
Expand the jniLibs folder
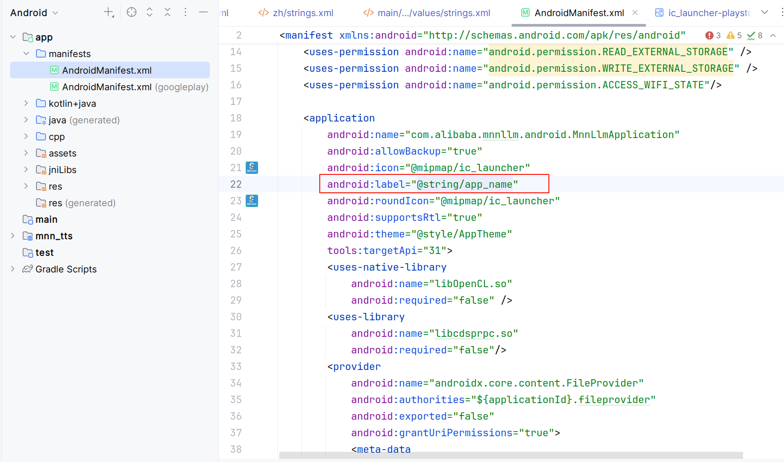(x=26, y=169)
